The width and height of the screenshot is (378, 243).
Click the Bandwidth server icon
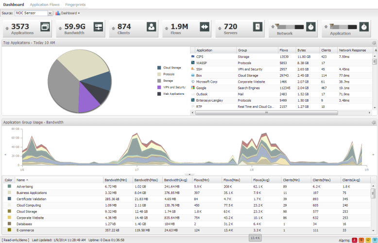(98, 27)
